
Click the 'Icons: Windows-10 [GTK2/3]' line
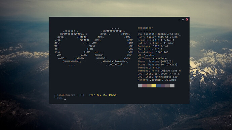tap(158, 64)
